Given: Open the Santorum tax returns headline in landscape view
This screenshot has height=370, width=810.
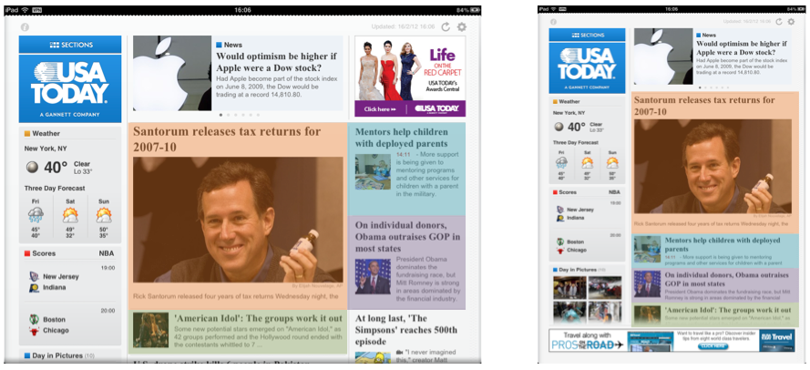Looking at the screenshot, I should coord(227,139).
